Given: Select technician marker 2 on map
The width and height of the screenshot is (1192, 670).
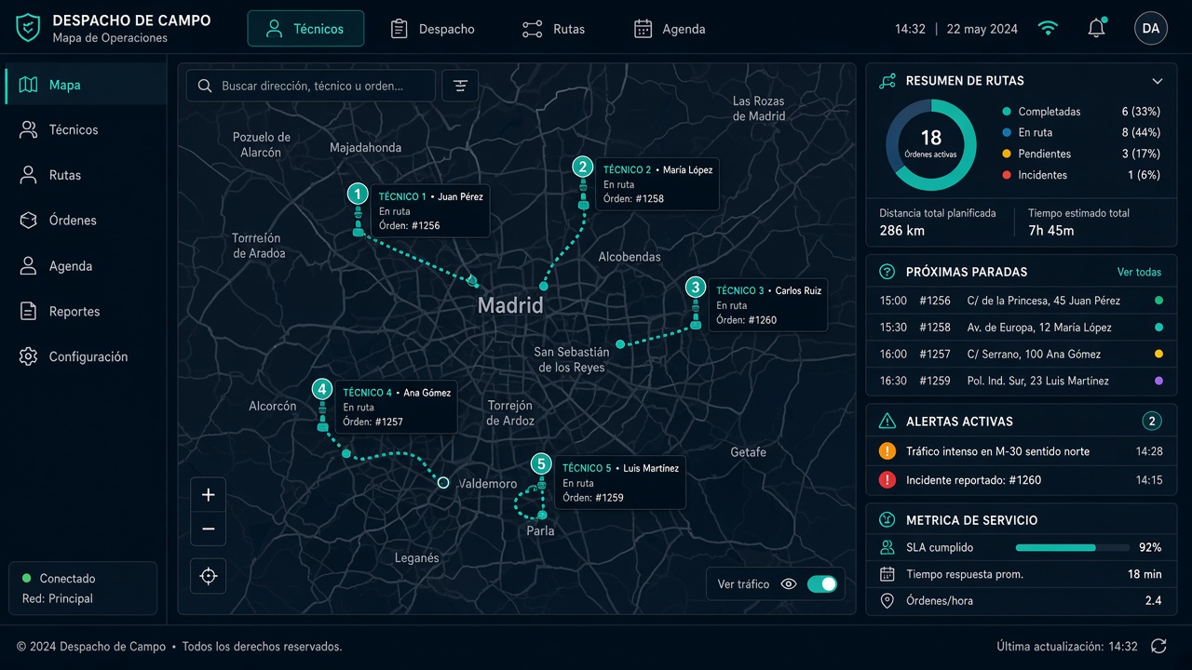Looking at the screenshot, I should point(583,167).
